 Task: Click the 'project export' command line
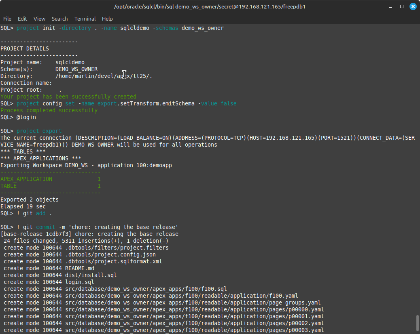click(39, 131)
